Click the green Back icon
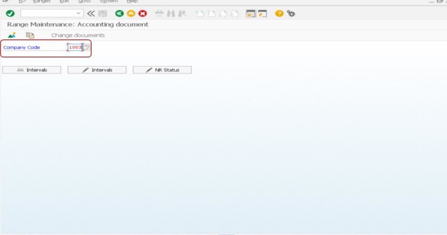Viewport: 447px width, 235px height. coord(119,13)
